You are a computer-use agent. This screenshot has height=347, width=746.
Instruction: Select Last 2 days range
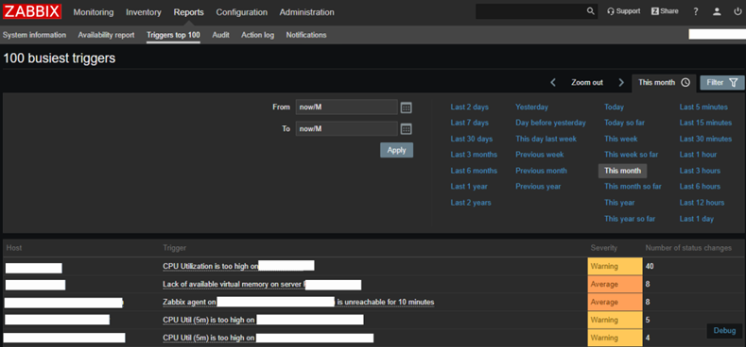tap(470, 107)
